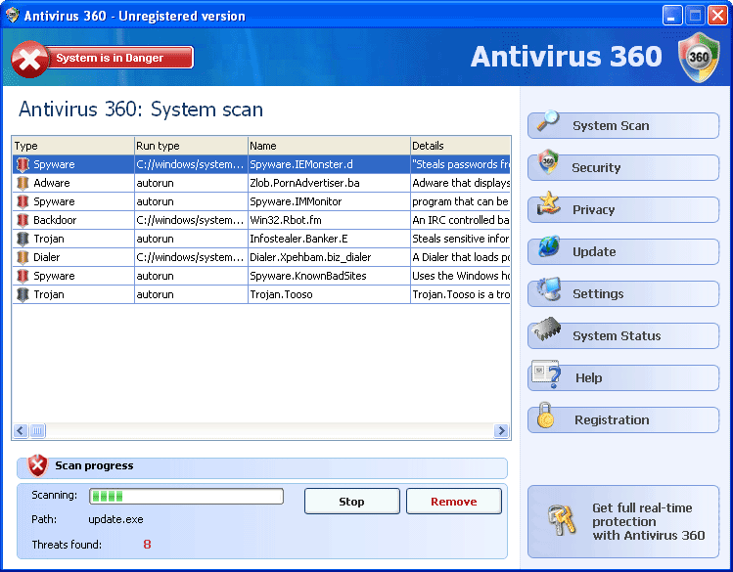This screenshot has width=733, height=572.
Task: Sort by the Type column header
Action: point(73,146)
